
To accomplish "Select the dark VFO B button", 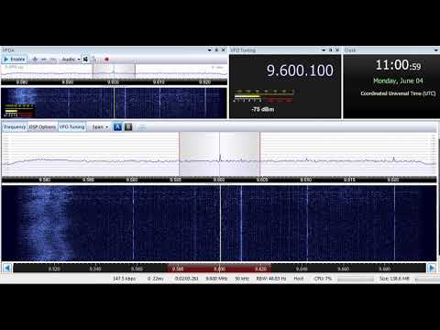I will (x=128, y=126).
